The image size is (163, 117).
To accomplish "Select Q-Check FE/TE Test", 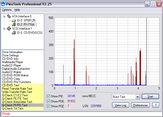I will (22, 99).
